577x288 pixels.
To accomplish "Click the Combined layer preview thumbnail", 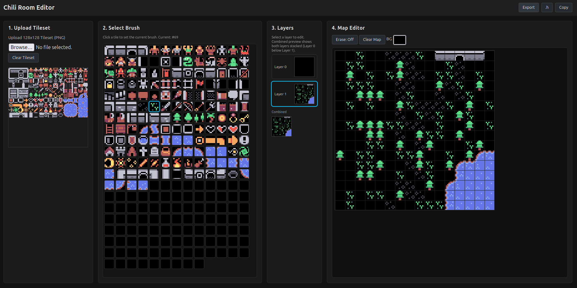I will click(282, 127).
